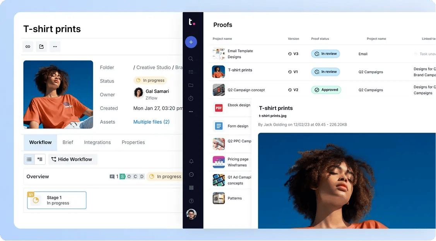The width and height of the screenshot is (436, 241).
Task: Open the apps grid icon near sidebar bottom
Action: [x=191, y=188]
